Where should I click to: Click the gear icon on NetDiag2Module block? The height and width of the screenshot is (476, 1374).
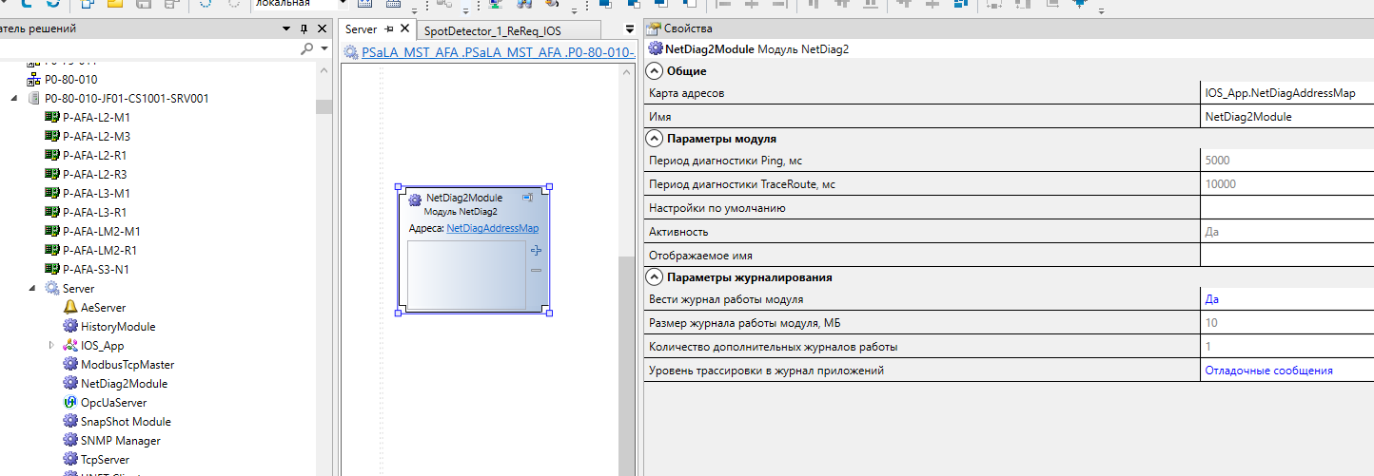tap(415, 199)
